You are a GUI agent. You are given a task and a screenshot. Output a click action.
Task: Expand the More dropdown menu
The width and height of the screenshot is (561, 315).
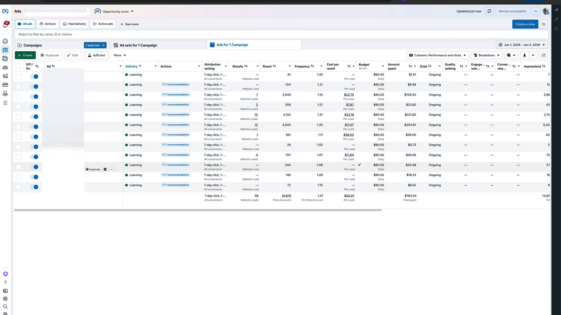point(120,55)
